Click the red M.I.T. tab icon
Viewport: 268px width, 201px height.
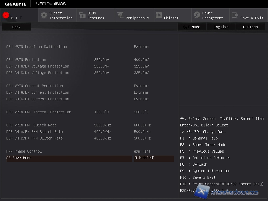coord(6,15)
